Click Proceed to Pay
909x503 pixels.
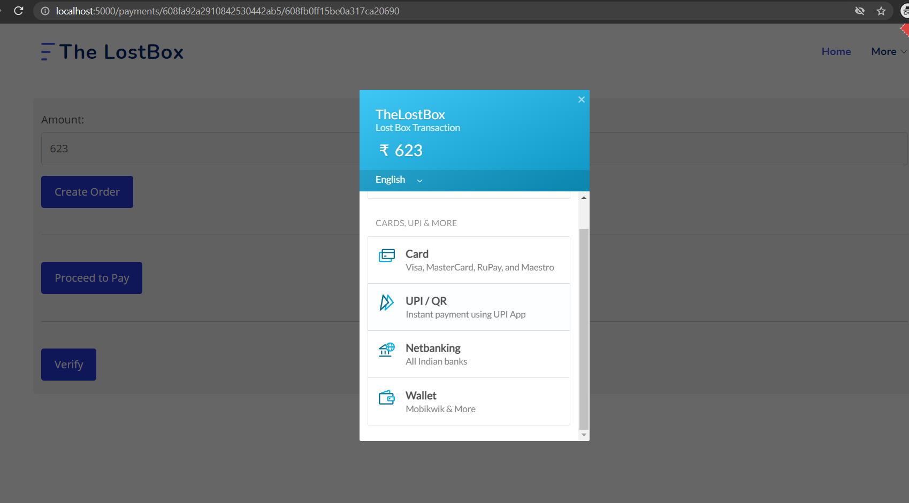pos(91,278)
